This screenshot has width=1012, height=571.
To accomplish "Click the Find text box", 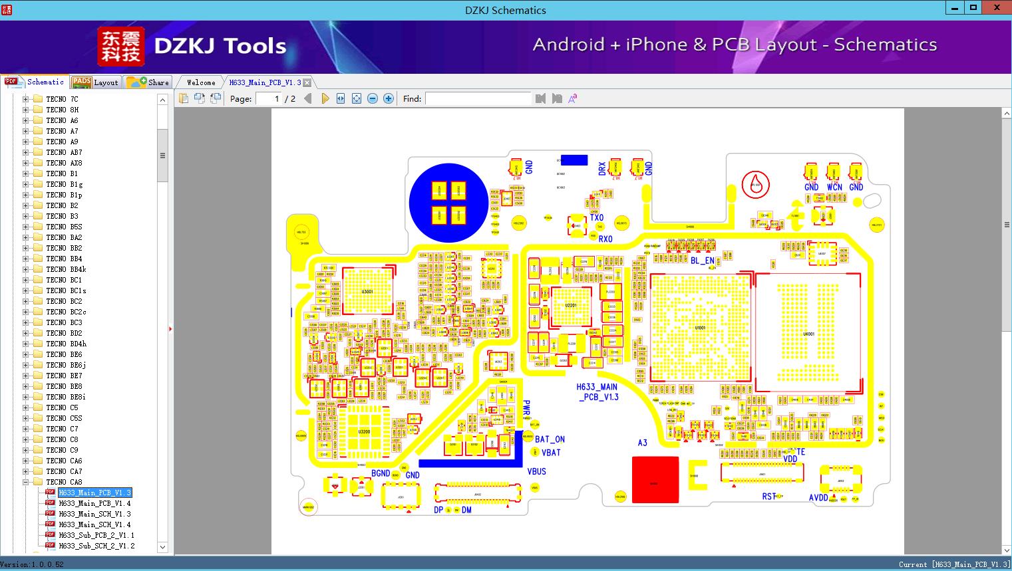I will click(x=478, y=98).
